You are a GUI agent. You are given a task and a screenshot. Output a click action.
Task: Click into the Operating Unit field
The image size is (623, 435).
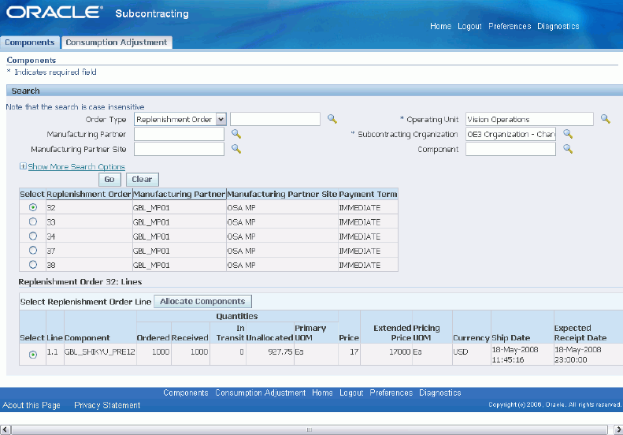(529, 119)
